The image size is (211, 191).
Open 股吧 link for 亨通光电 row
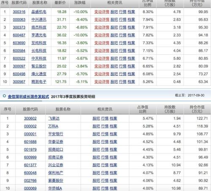click(114, 35)
